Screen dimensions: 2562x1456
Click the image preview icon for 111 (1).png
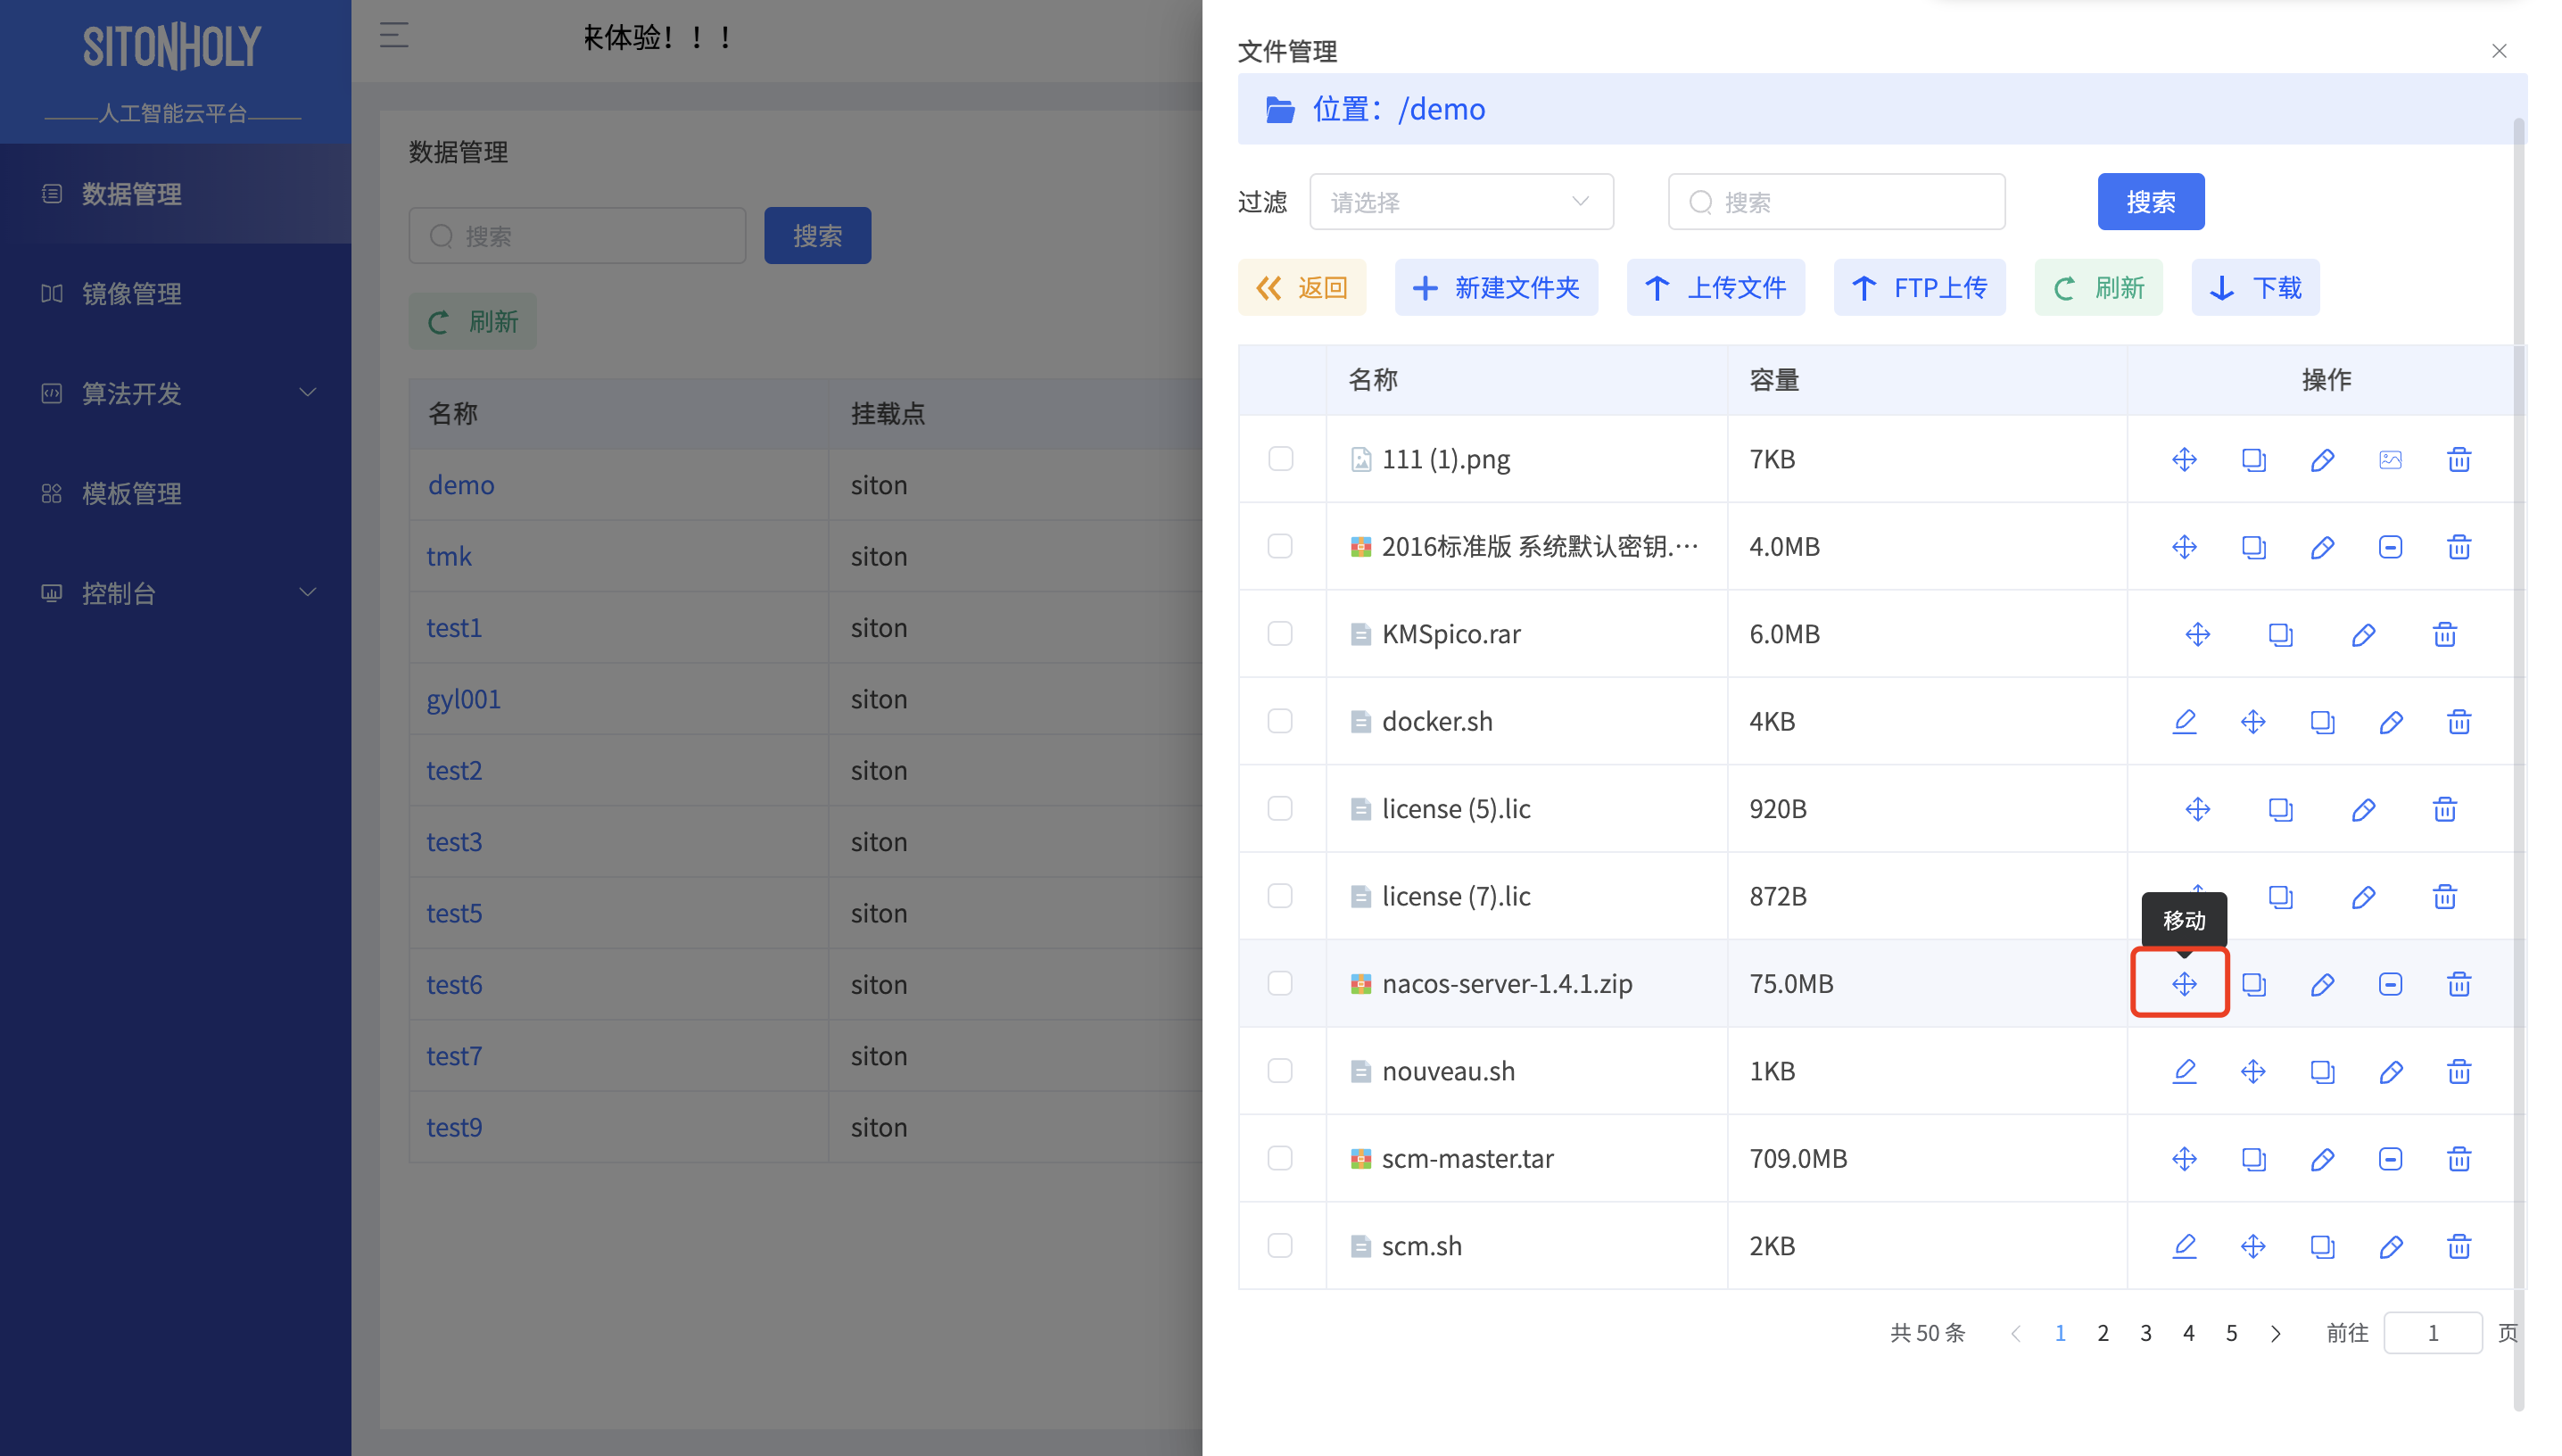click(2390, 459)
